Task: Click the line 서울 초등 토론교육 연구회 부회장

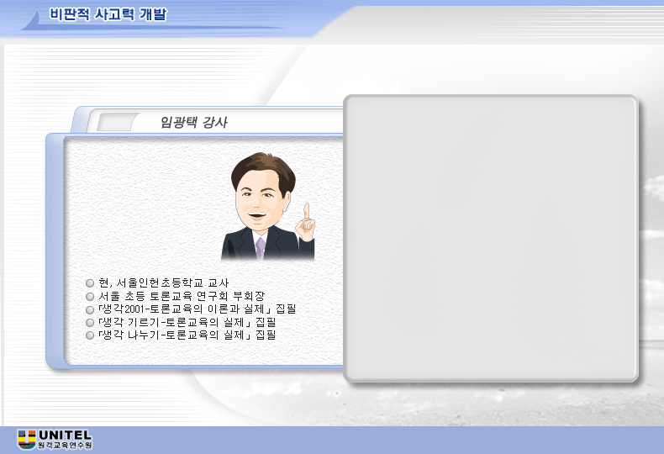Action: pyautogui.click(x=182, y=296)
